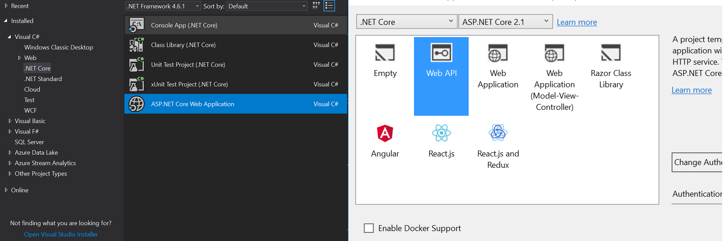Open the ASP.NET Core 2.1 version dropdown
The height and width of the screenshot is (241, 724).
click(506, 22)
